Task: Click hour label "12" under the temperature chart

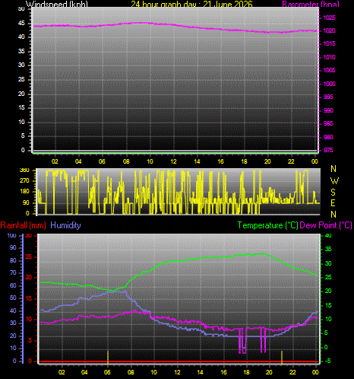Action: (177, 372)
